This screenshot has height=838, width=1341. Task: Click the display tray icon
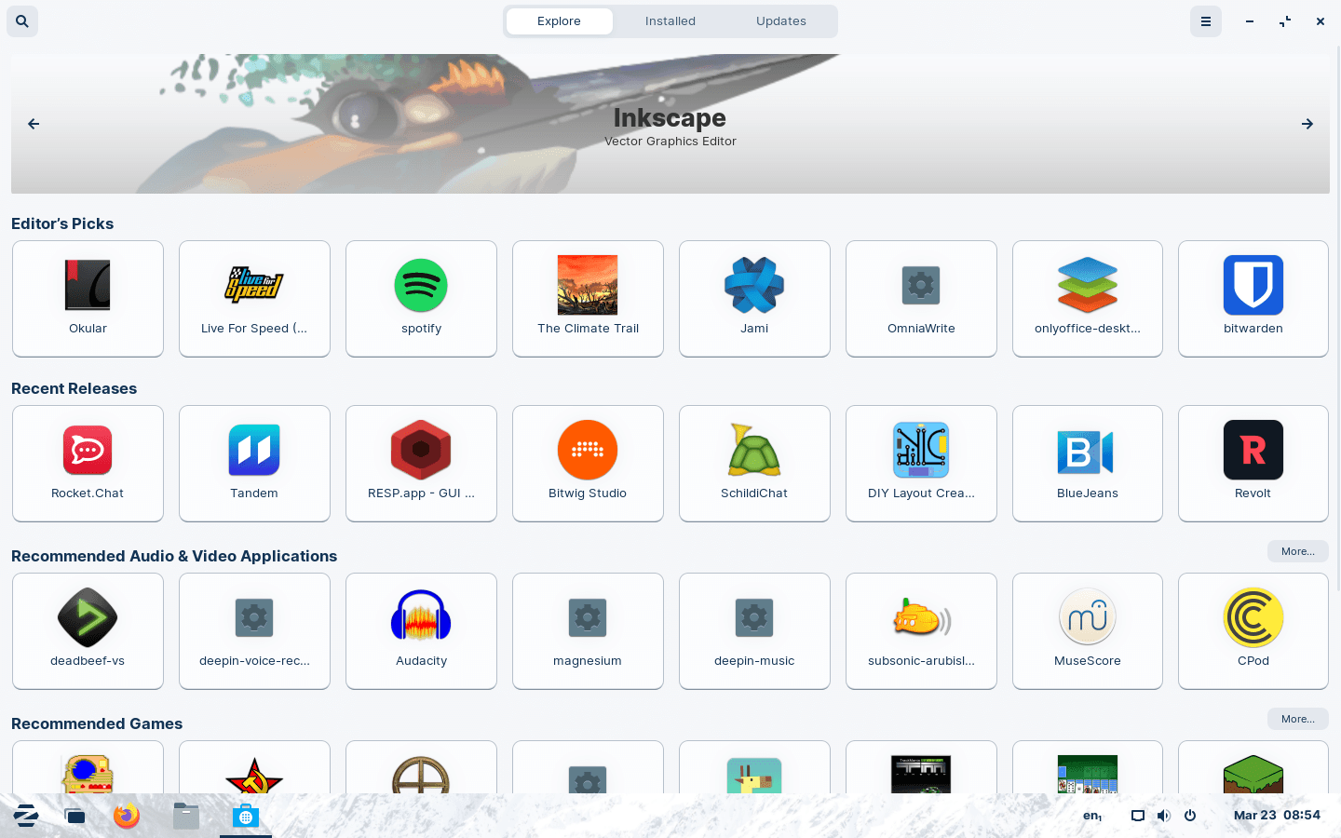(1138, 816)
